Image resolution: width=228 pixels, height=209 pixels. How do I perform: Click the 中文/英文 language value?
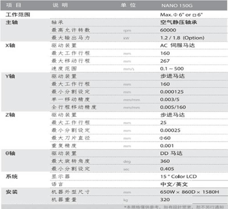click(174, 184)
